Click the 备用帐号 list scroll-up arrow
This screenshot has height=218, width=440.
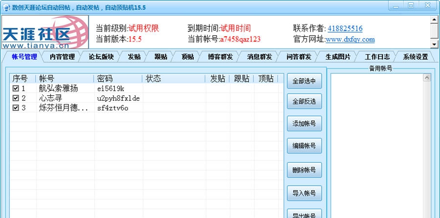click(x=427, y=77)
